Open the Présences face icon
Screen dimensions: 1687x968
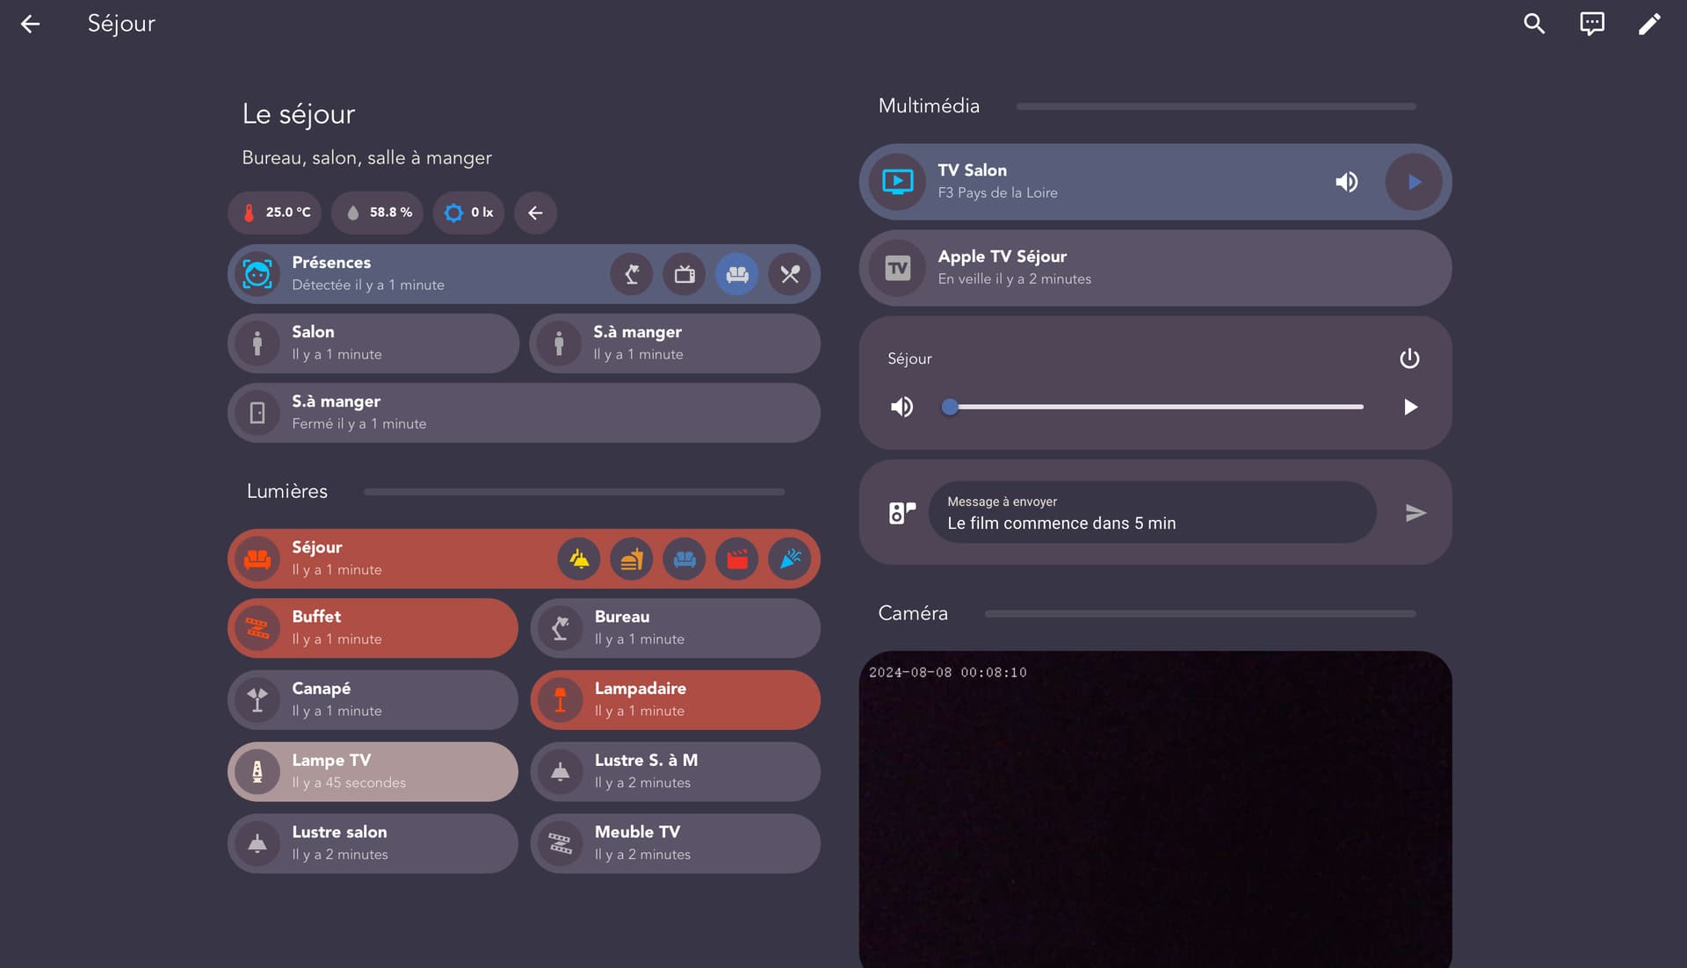tap(257, 274)
